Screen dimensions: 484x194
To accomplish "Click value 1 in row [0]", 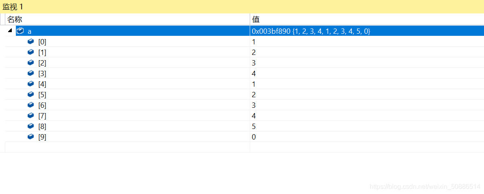I will point(254,41).
